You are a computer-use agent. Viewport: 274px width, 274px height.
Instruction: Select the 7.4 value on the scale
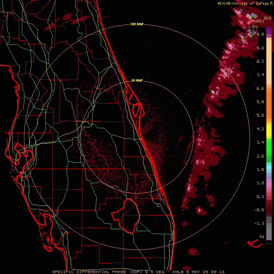(x=260, y=75)
